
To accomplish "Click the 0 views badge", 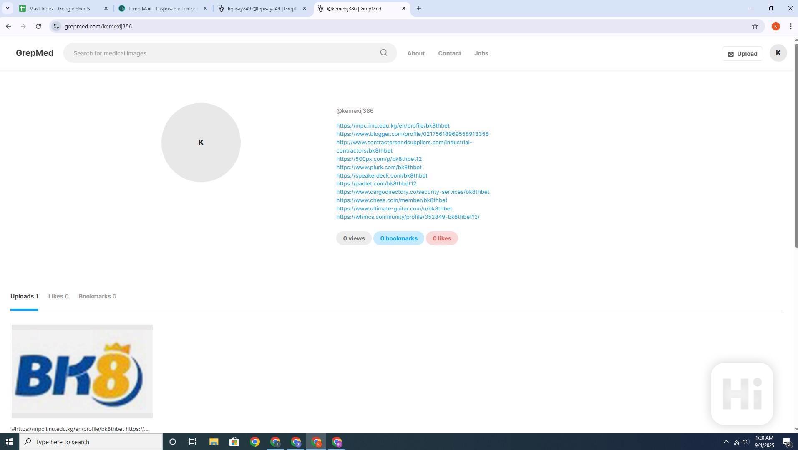I will [354, 238].
